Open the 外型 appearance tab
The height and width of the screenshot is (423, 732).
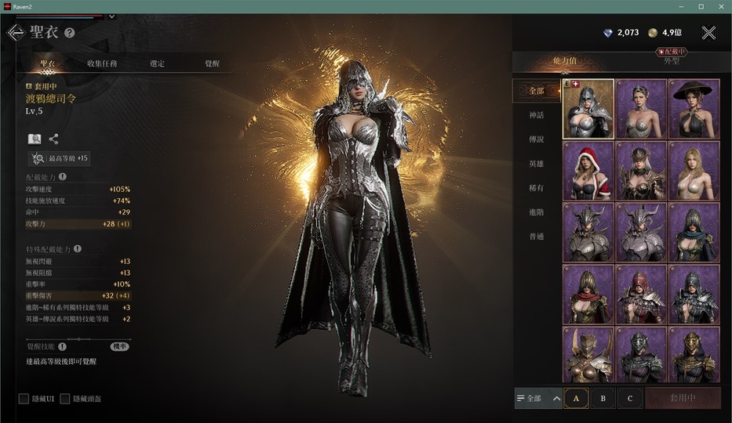(672, 60)
